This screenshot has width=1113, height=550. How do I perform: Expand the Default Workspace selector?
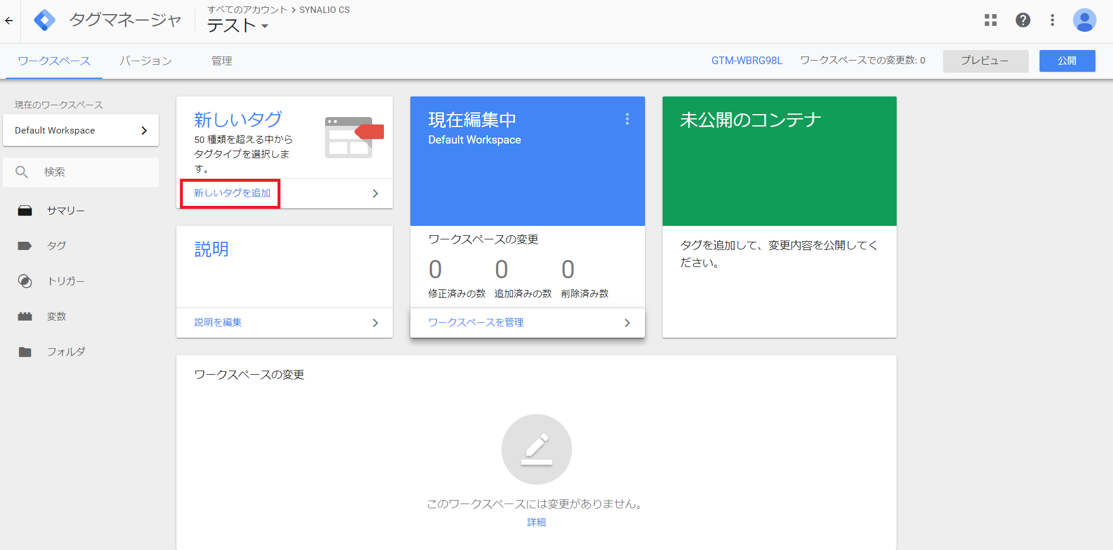[81, 130]
